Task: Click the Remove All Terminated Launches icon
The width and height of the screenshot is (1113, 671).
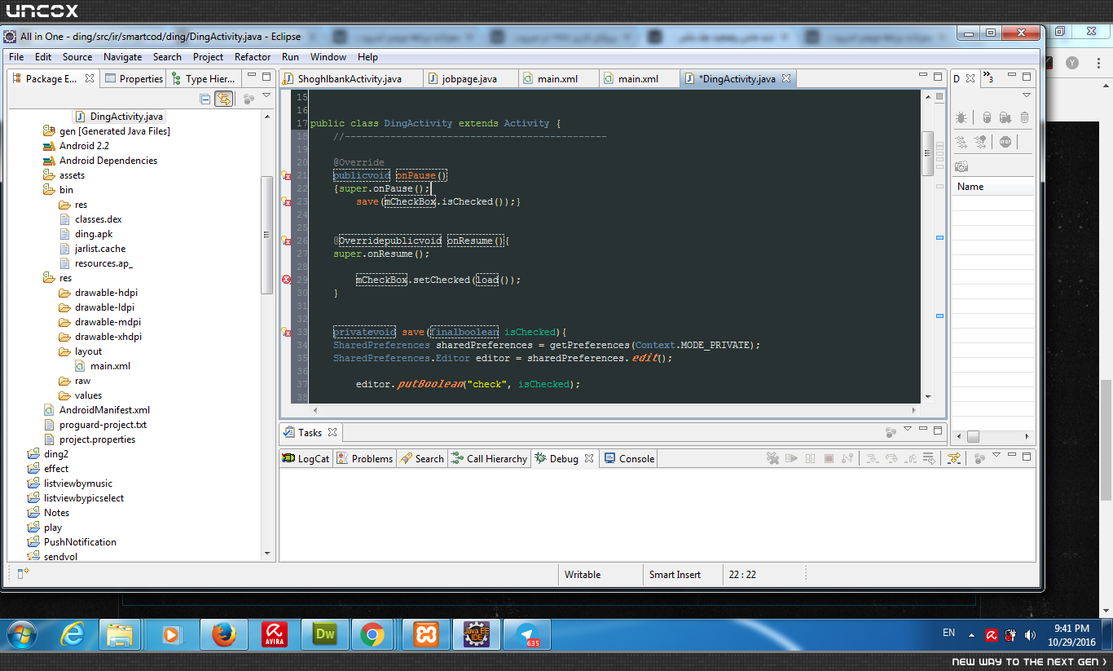Action: coord(772,459)
